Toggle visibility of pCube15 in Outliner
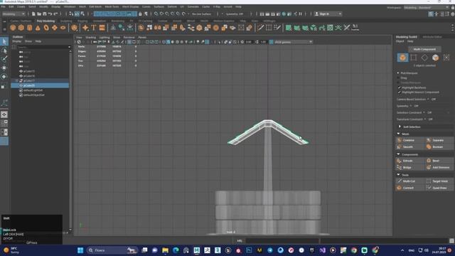This screenshot has height=256, width=455. point(21,71)
